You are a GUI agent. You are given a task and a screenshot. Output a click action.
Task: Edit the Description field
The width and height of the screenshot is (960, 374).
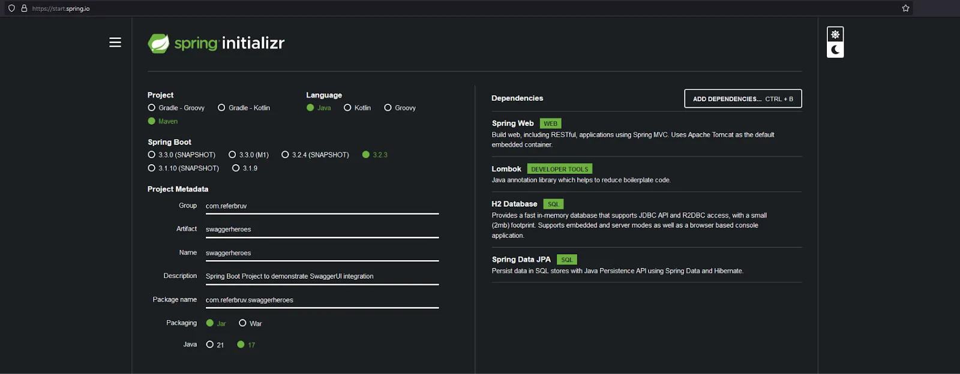click(x=322, y=276)
